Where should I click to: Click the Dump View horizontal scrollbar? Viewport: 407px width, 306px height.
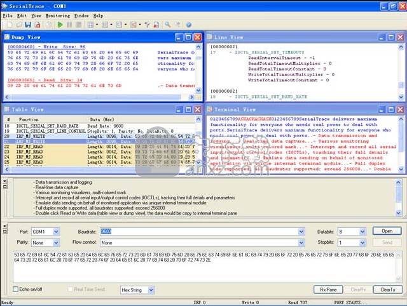(x=99, y=97)
